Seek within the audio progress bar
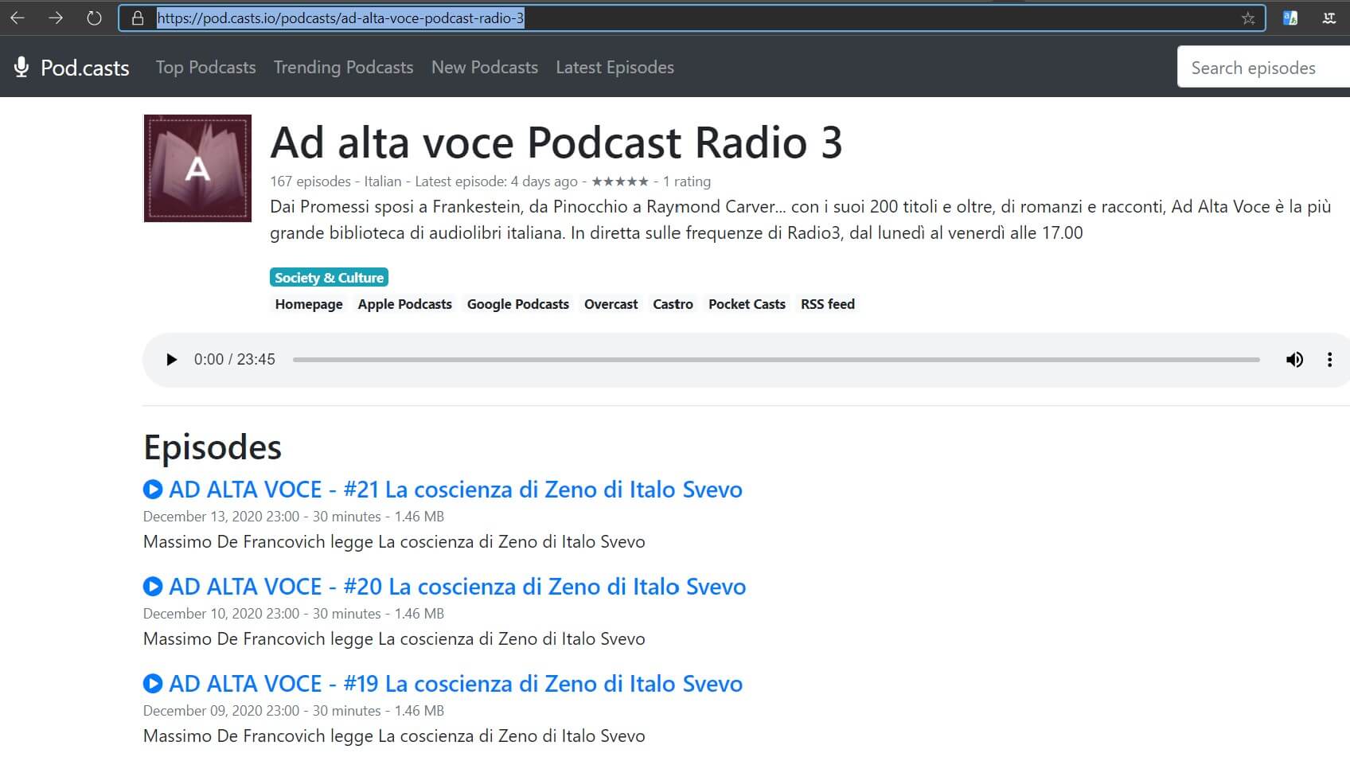The image size is (1350, 761). pos(775,360)
